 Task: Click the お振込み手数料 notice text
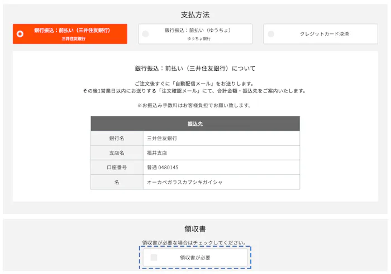[x=195, y=105]
